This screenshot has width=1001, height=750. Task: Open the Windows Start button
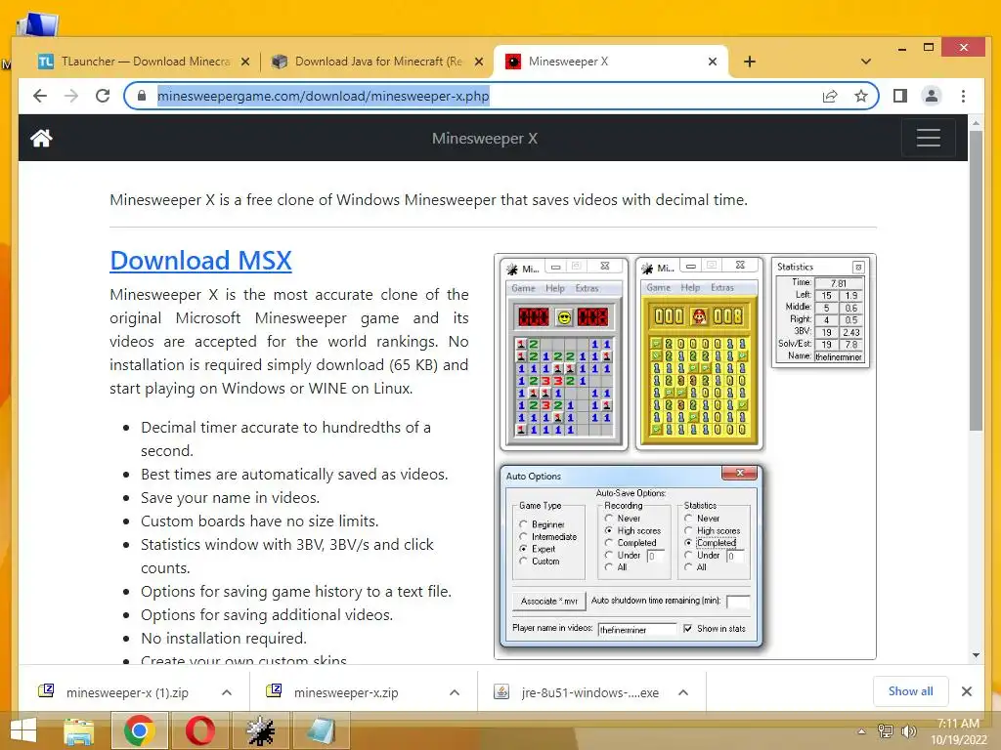tap(23, 730)
